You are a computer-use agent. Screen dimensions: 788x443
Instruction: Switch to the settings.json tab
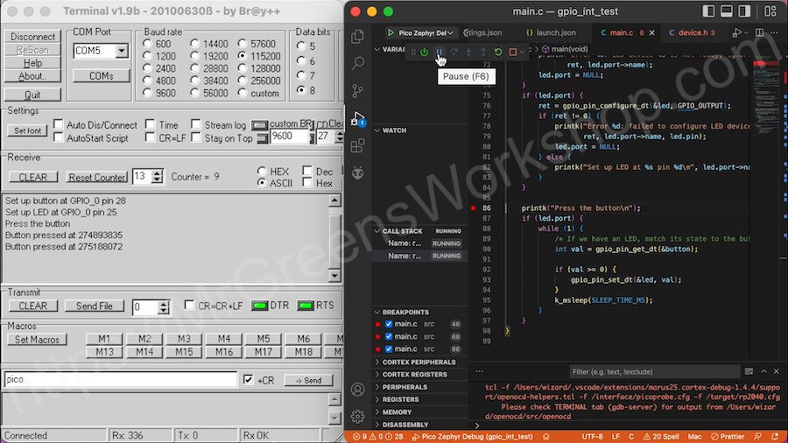(483, 32)
